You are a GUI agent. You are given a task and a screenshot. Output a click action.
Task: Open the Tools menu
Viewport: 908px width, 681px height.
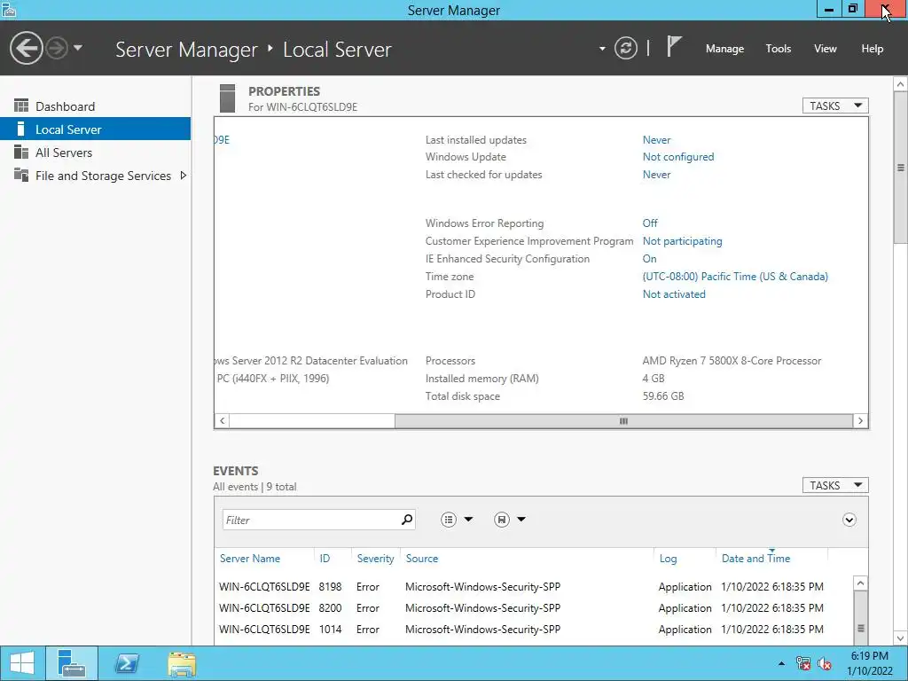779,49
